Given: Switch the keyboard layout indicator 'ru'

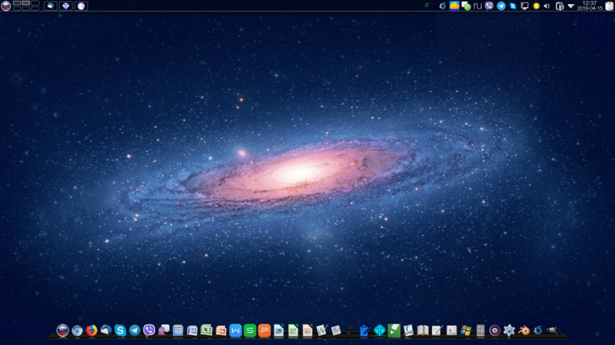Looking at the screenshot, I should 477,5.
